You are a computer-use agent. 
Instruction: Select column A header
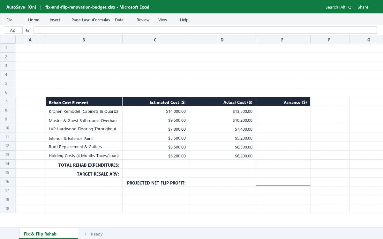pyautogui.click(x=31, y=40)
